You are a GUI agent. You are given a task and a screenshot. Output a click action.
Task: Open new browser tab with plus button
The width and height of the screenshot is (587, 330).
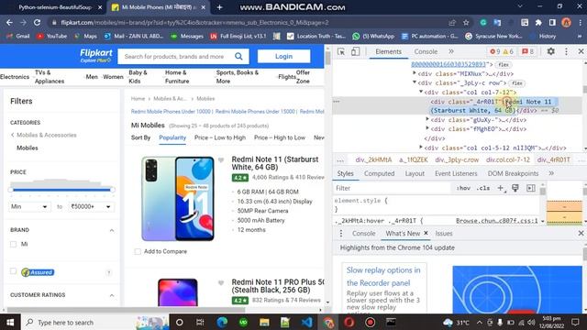[220, 7]
